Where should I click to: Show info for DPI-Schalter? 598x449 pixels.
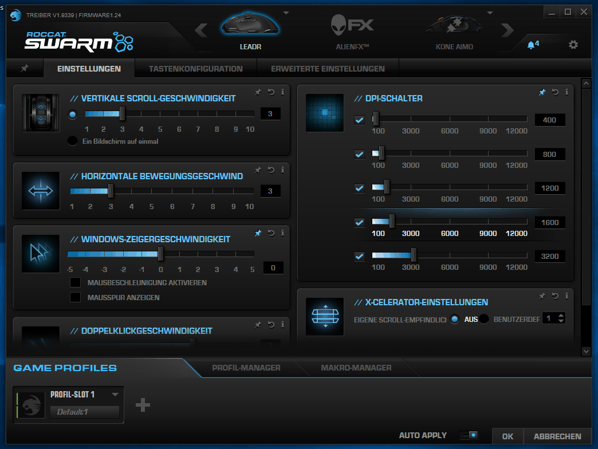click(x=566, y=92)
